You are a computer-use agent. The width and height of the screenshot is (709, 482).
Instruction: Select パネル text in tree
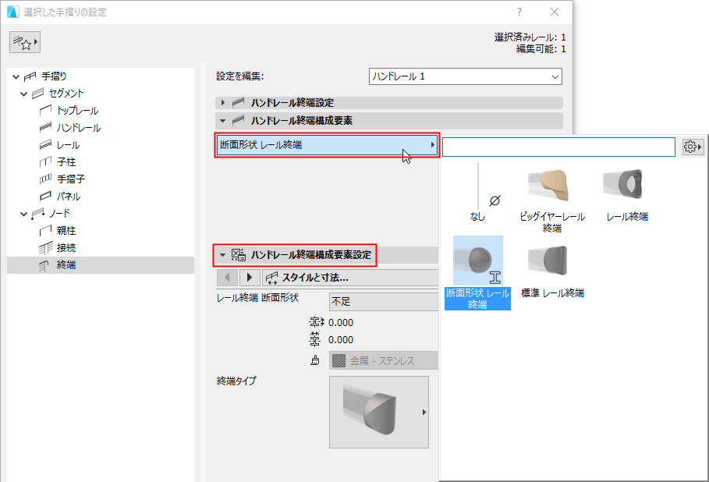[x=69, y=197]
